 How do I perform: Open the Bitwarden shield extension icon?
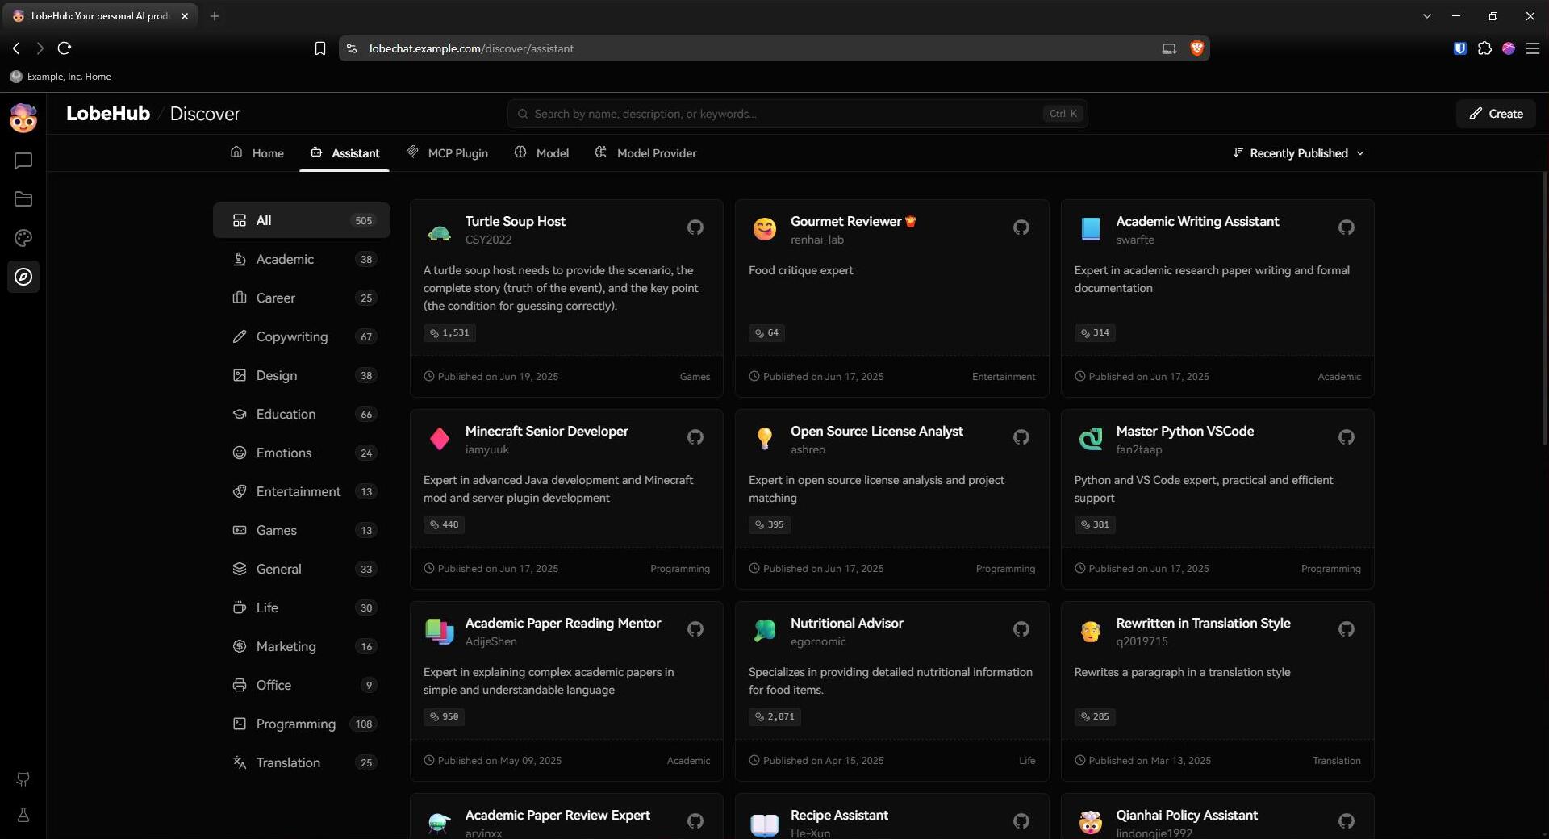click(x=1460, y=48)
